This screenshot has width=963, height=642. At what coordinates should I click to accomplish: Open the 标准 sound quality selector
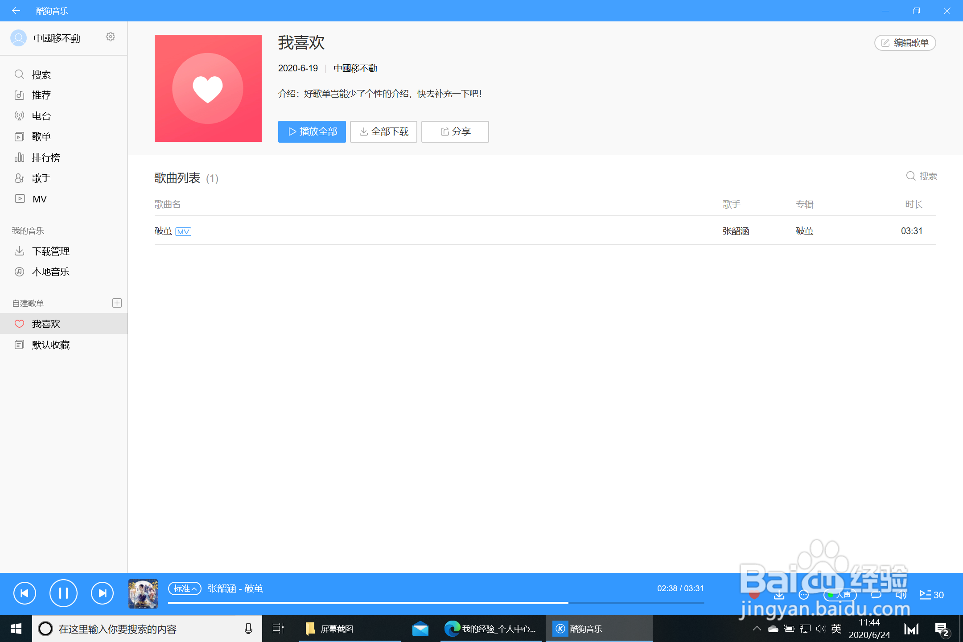pos(185,588)
